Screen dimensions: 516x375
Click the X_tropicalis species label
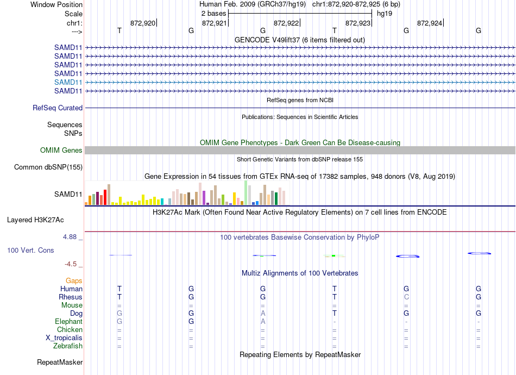[64, 338]
